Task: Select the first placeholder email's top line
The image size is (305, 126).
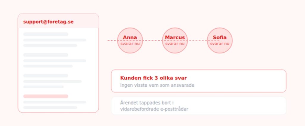Action: coord(46,34)
